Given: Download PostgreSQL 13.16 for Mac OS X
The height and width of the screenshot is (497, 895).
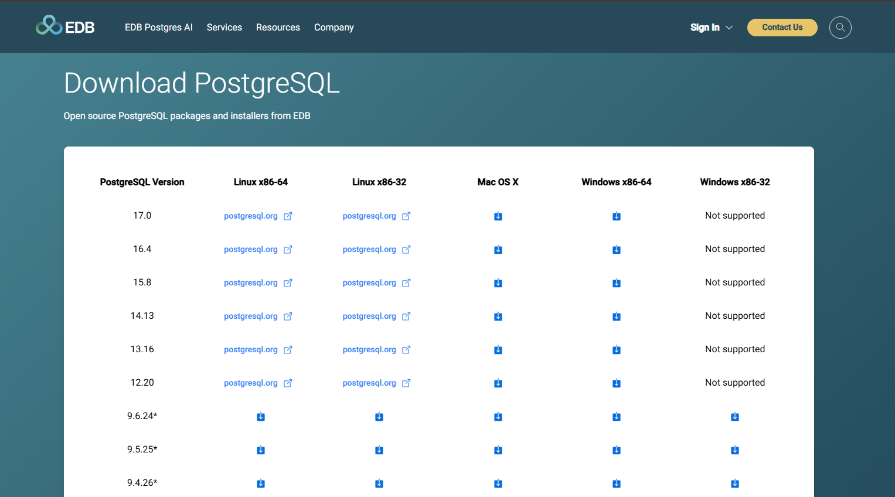Looking at the screenshot, I should pos(498,350).
